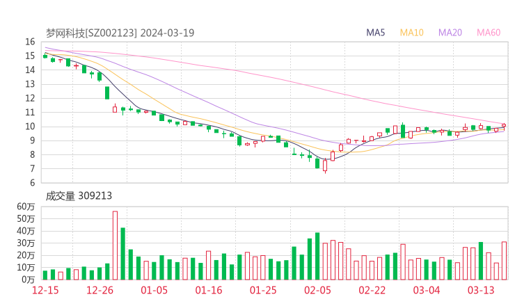Click the 03-04 date label
The height and width of the screenshot is (306, 515).
point(426,290)
